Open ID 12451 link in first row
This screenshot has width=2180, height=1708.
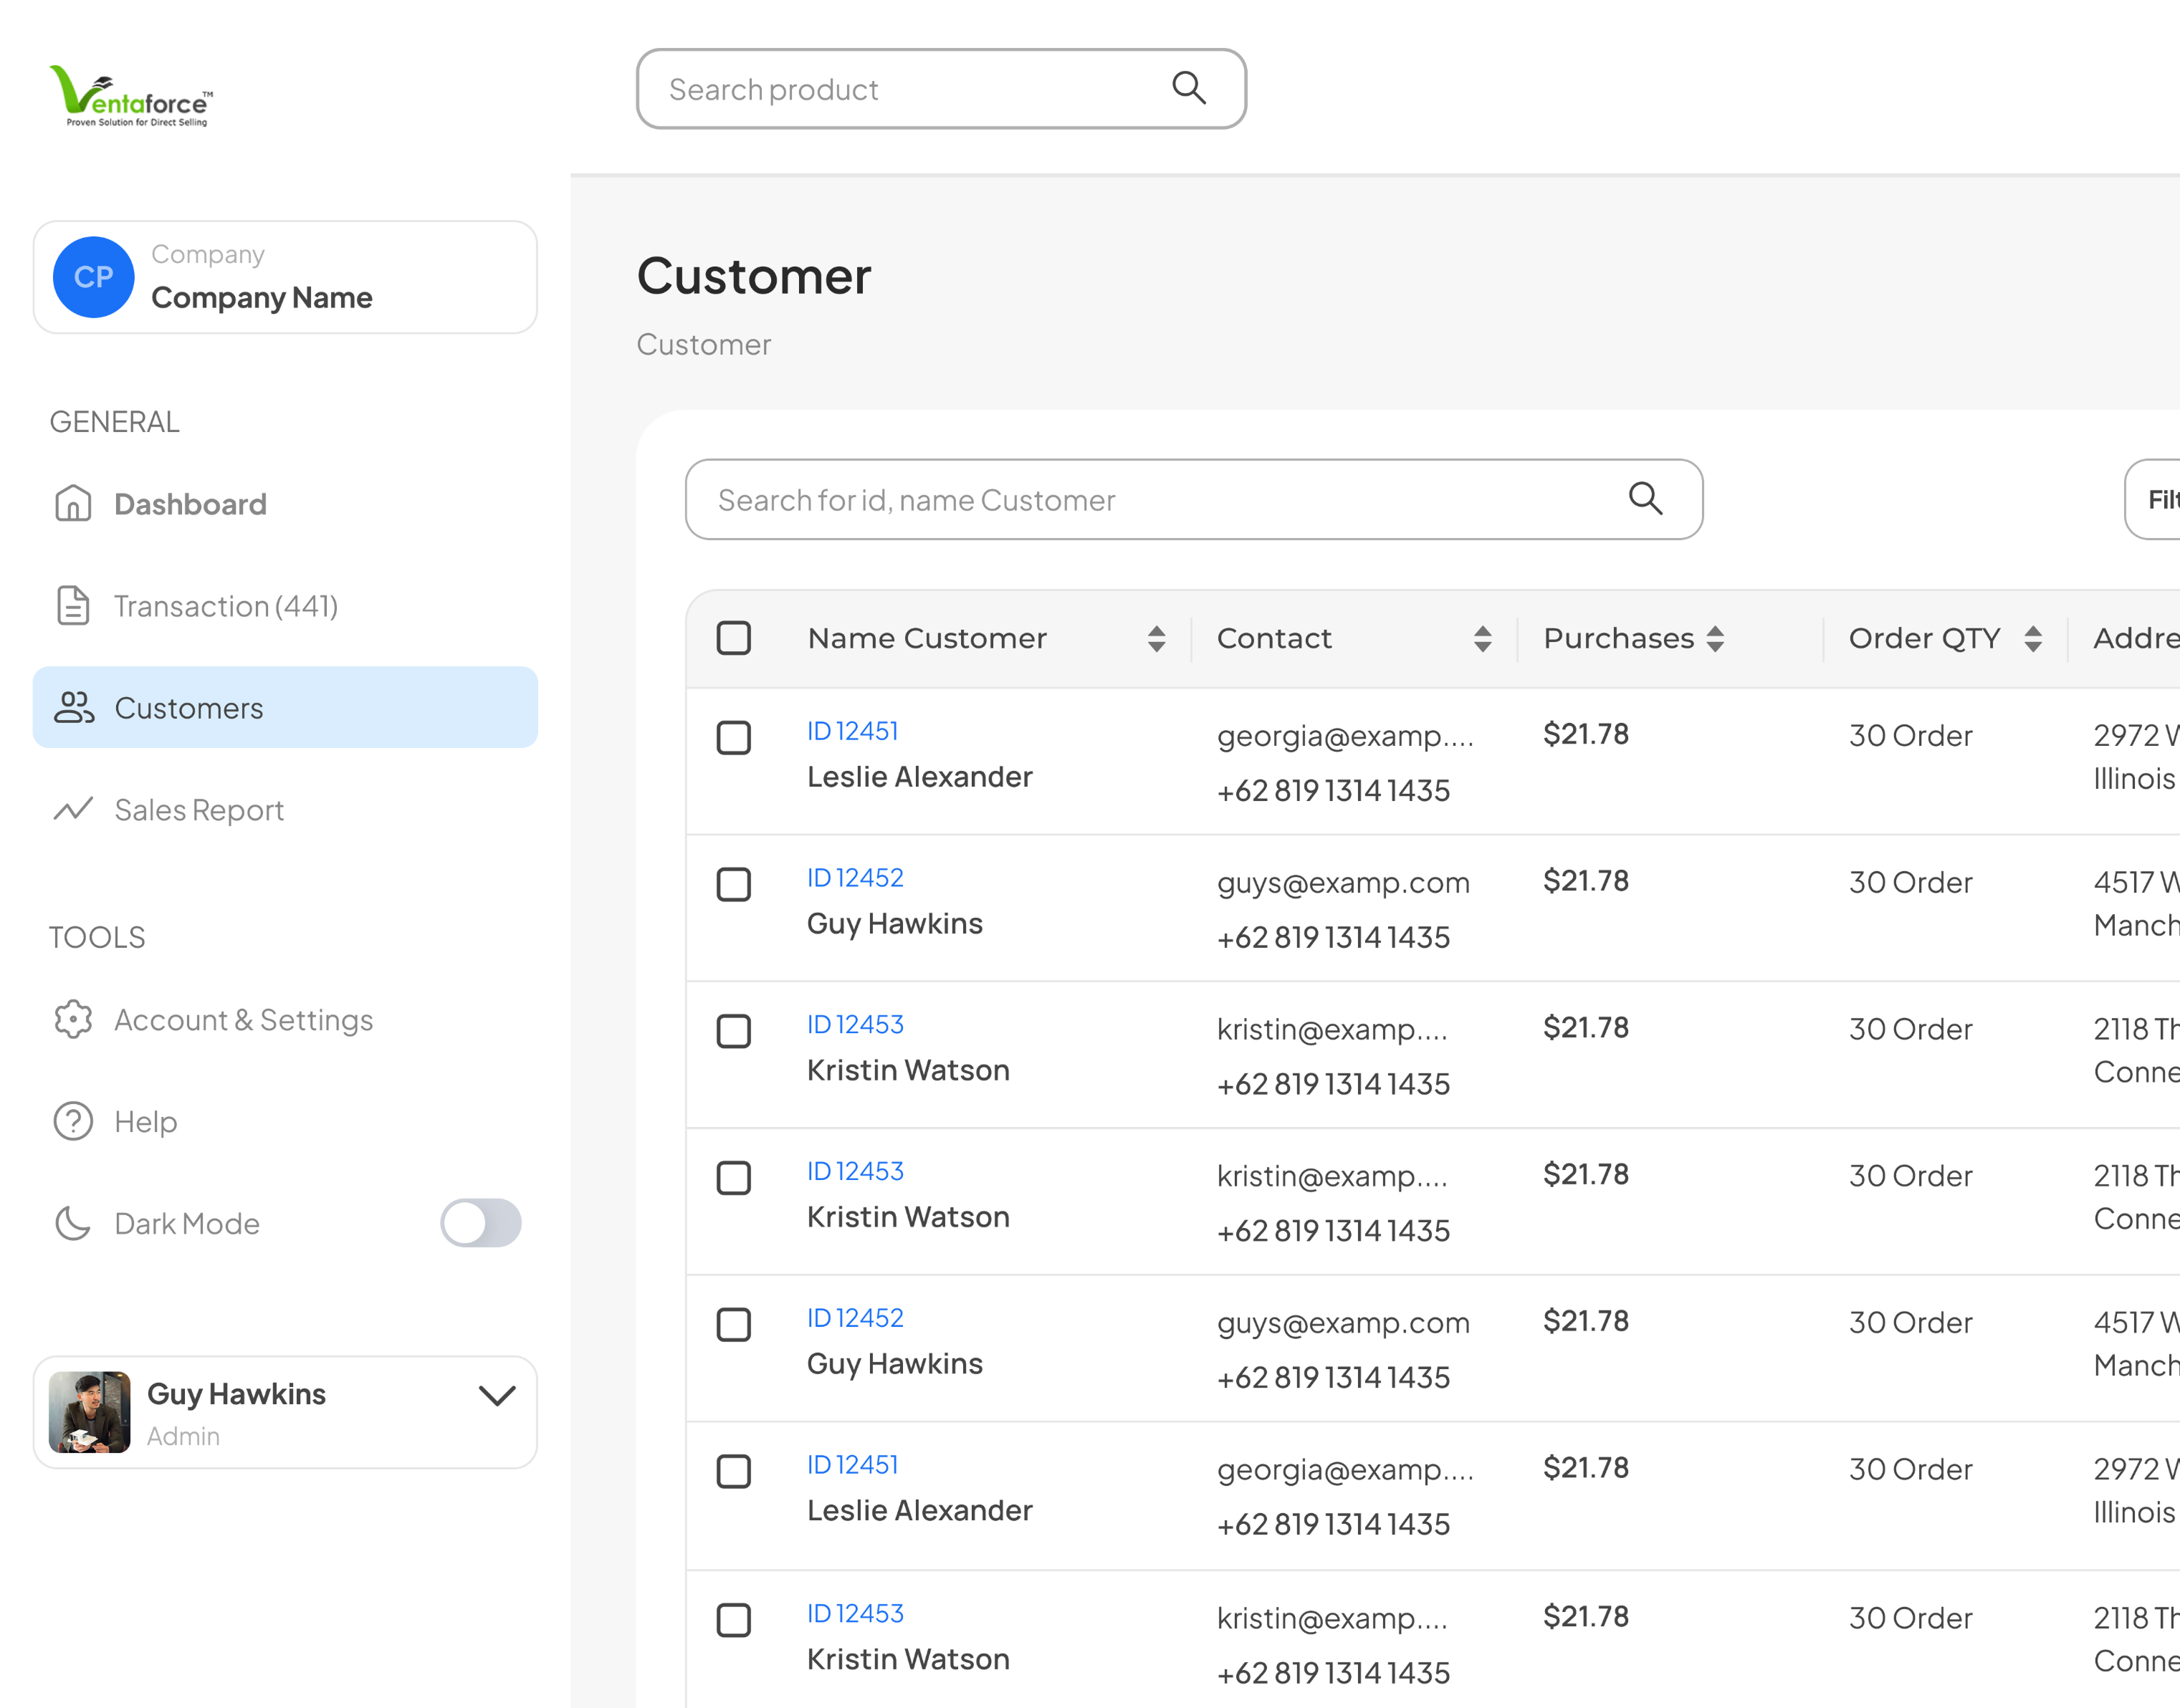tap(853, 731)
